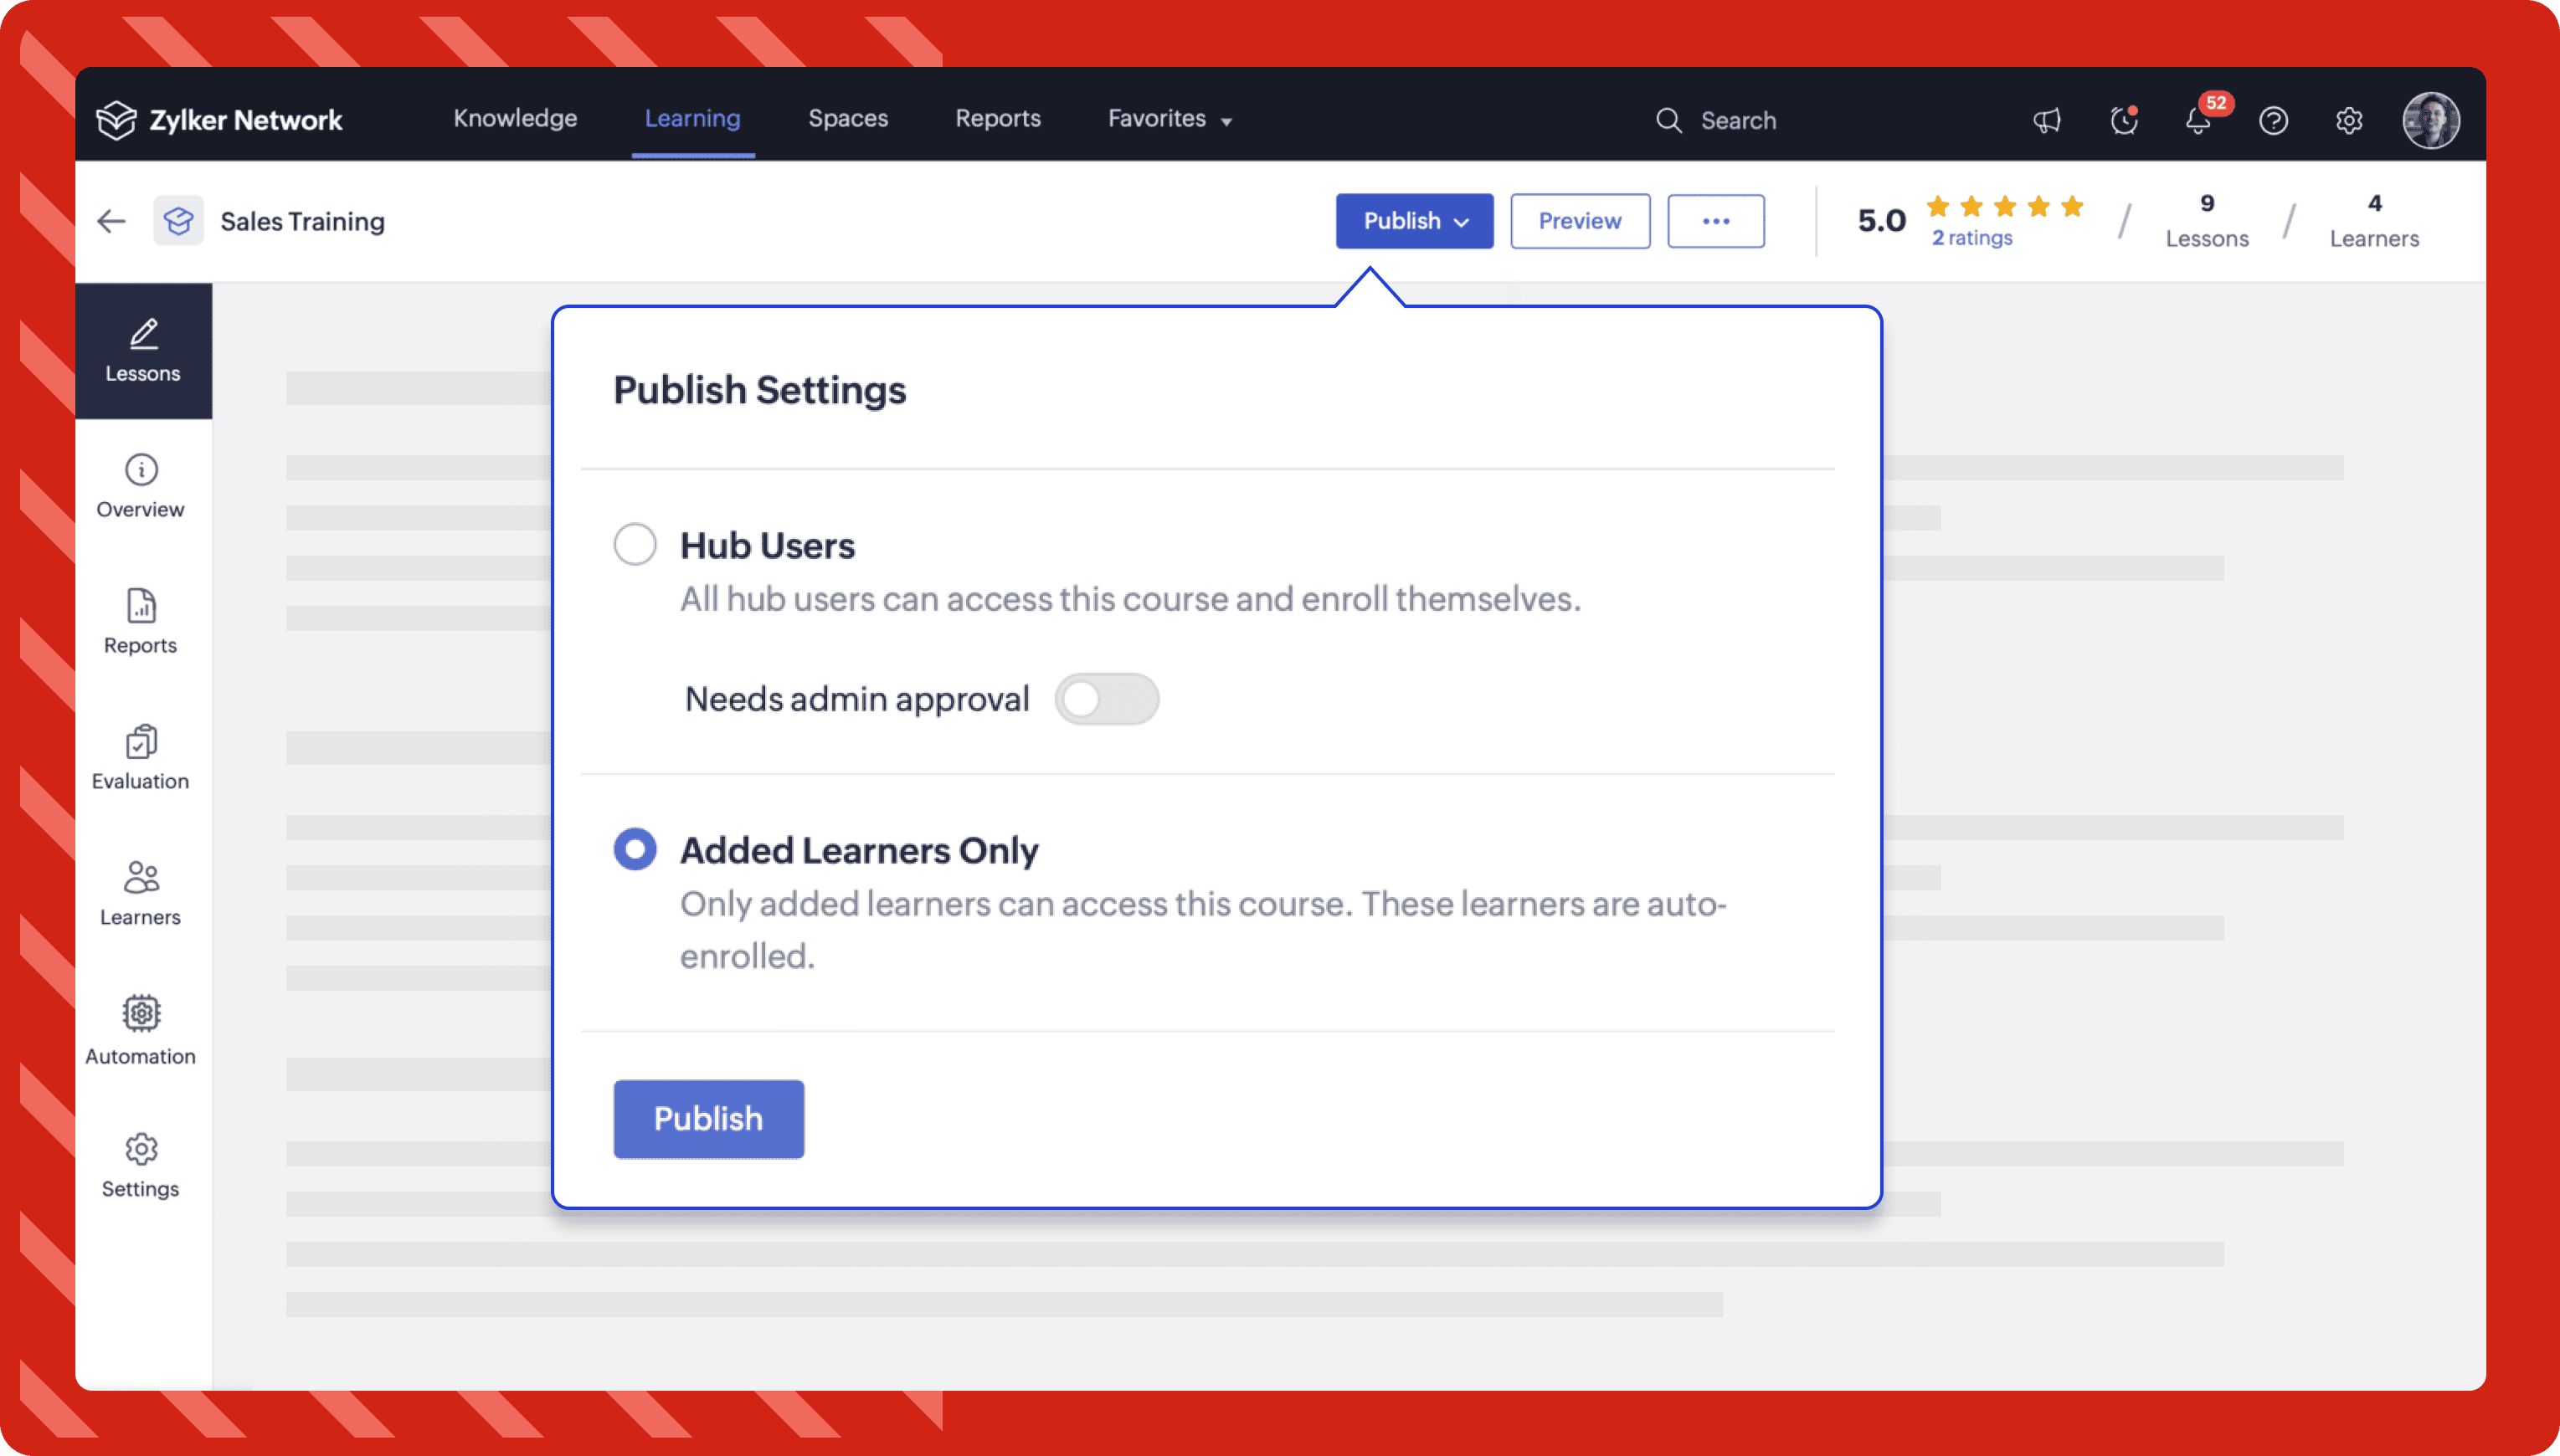Click the Publish Settings heading
Screen dimensions: 2560x1456
[759, 390]
